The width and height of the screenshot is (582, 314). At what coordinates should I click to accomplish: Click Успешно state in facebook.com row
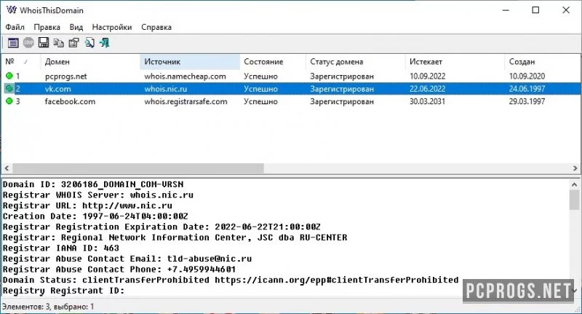coord(260,101)
